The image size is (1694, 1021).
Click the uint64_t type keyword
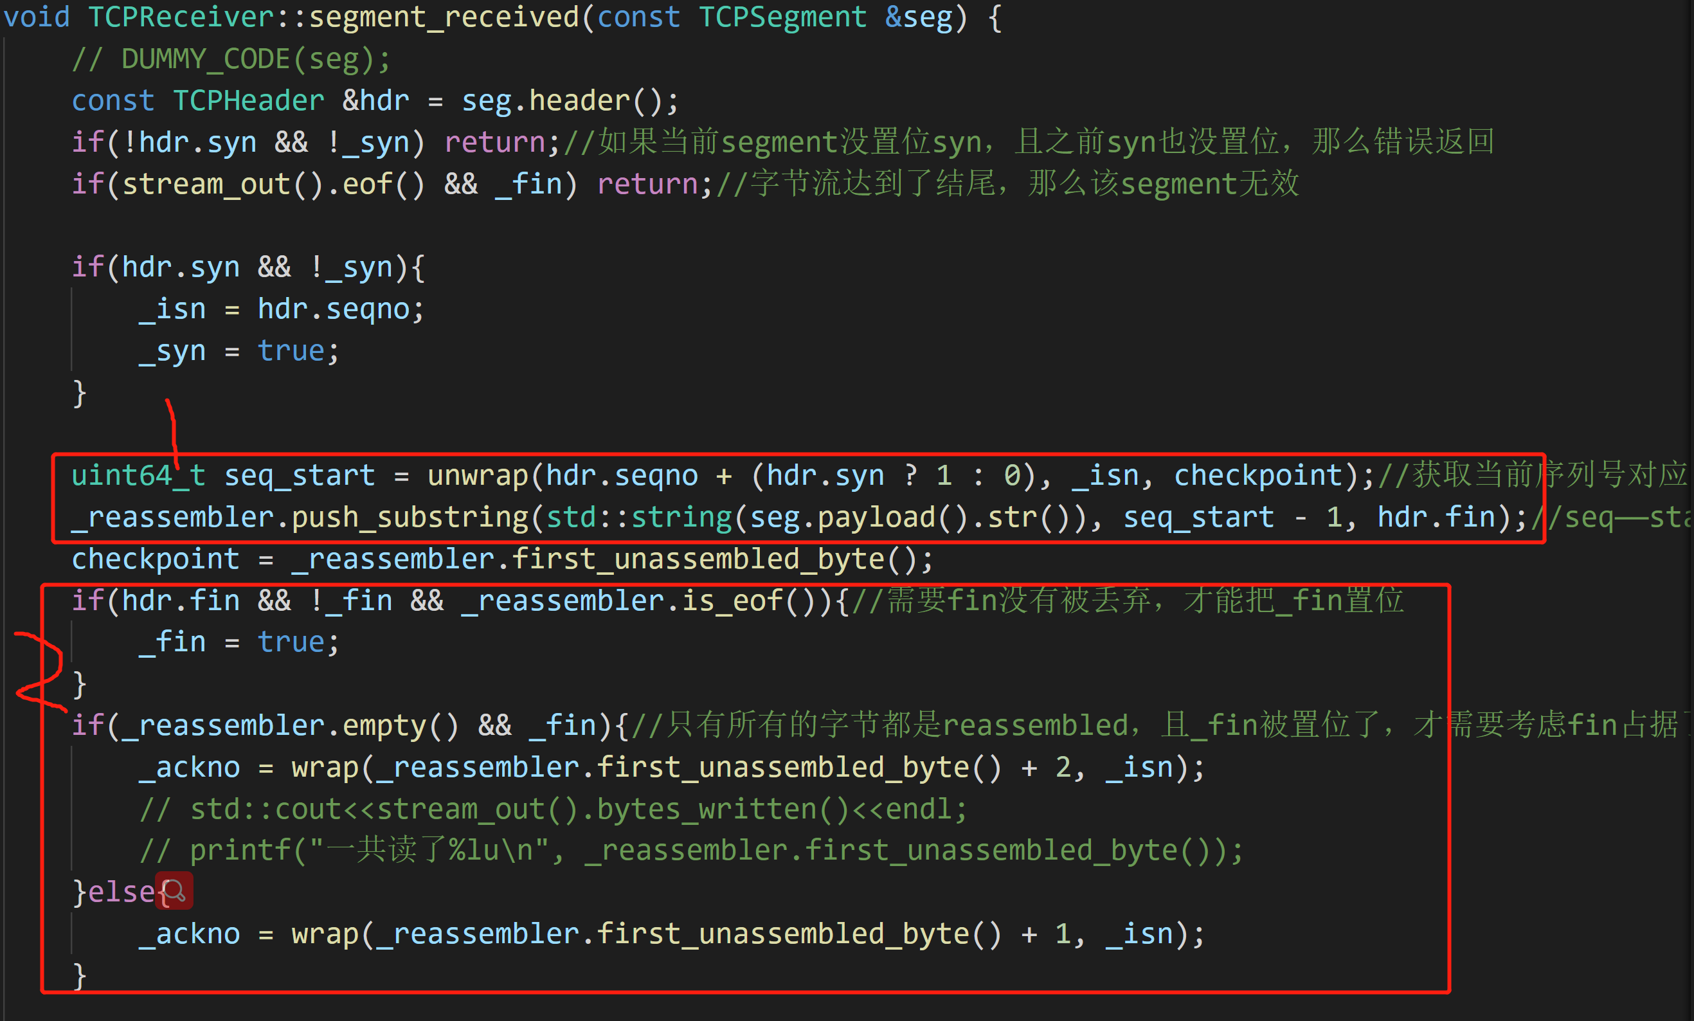[138, 476]
